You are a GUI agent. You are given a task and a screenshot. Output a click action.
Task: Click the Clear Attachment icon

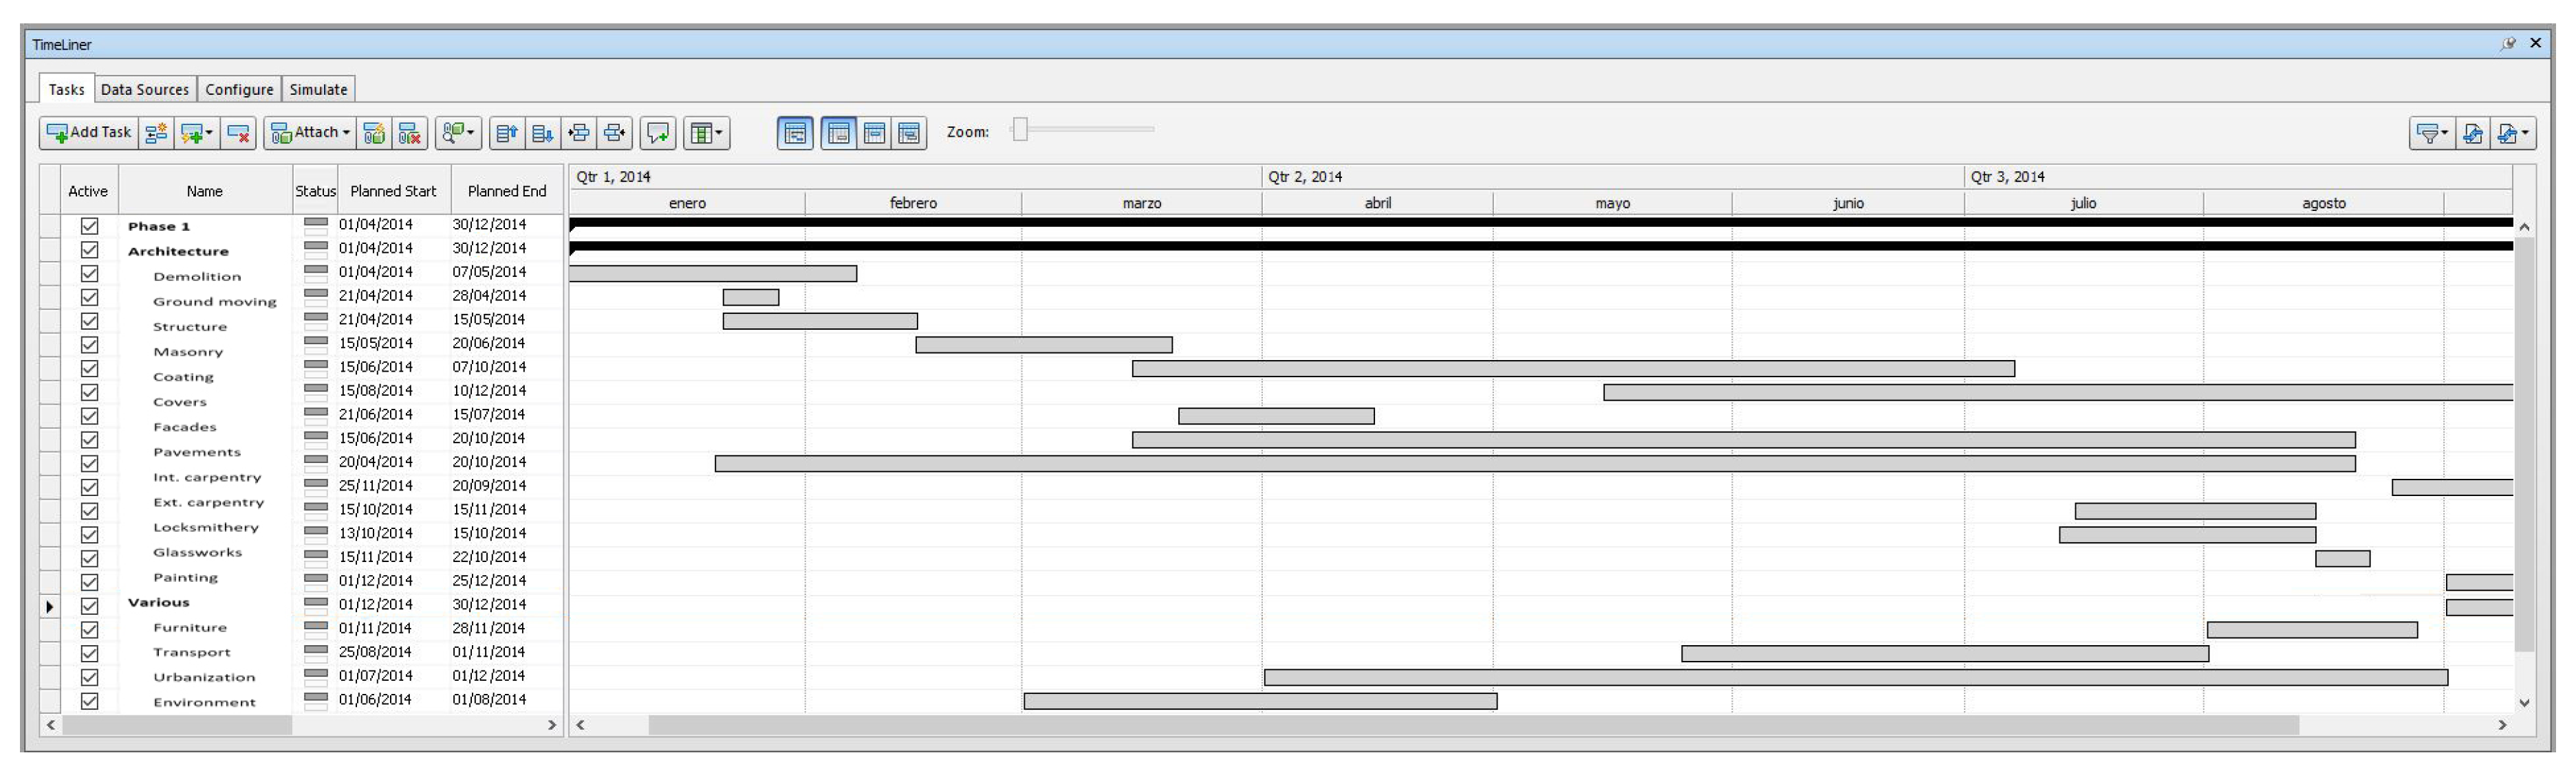409,133
